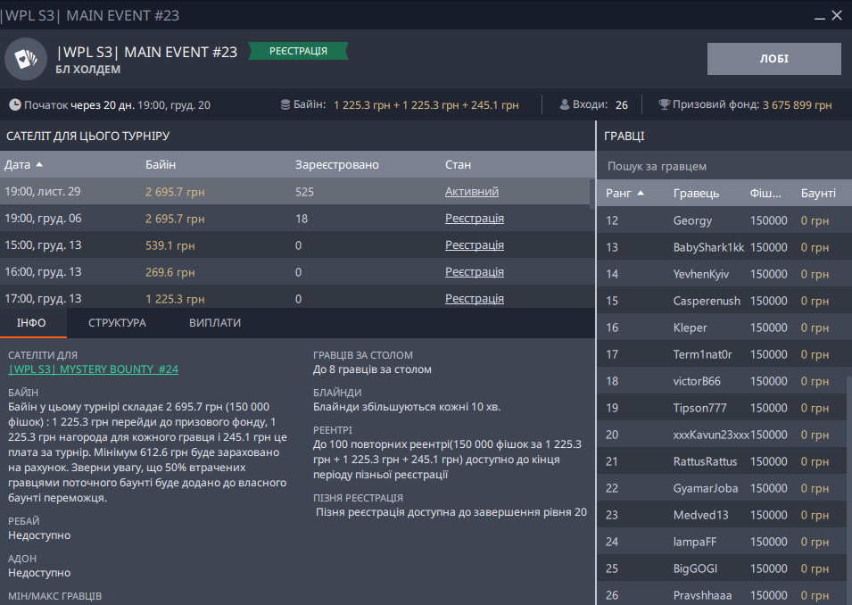Switch to the СТРУКТУРА tab

coord(117,323)
